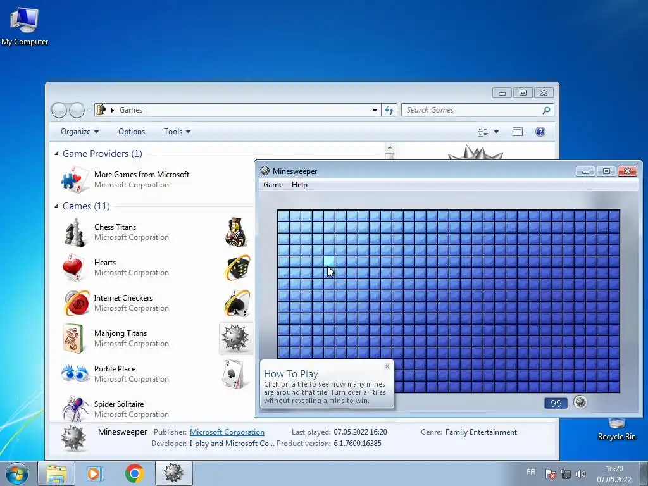This screenshot has width=648, height=486.
Task: Click the Microsoft Corporation publisher link
Action: 227,432
